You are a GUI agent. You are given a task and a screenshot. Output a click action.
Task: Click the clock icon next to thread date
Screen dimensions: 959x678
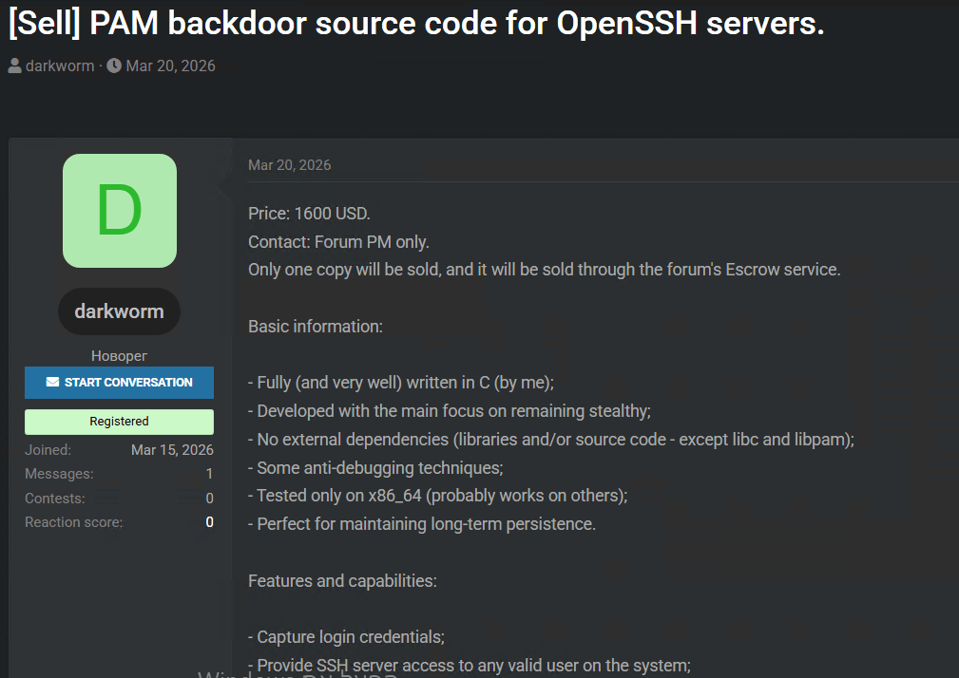click(x=114, y=66)
